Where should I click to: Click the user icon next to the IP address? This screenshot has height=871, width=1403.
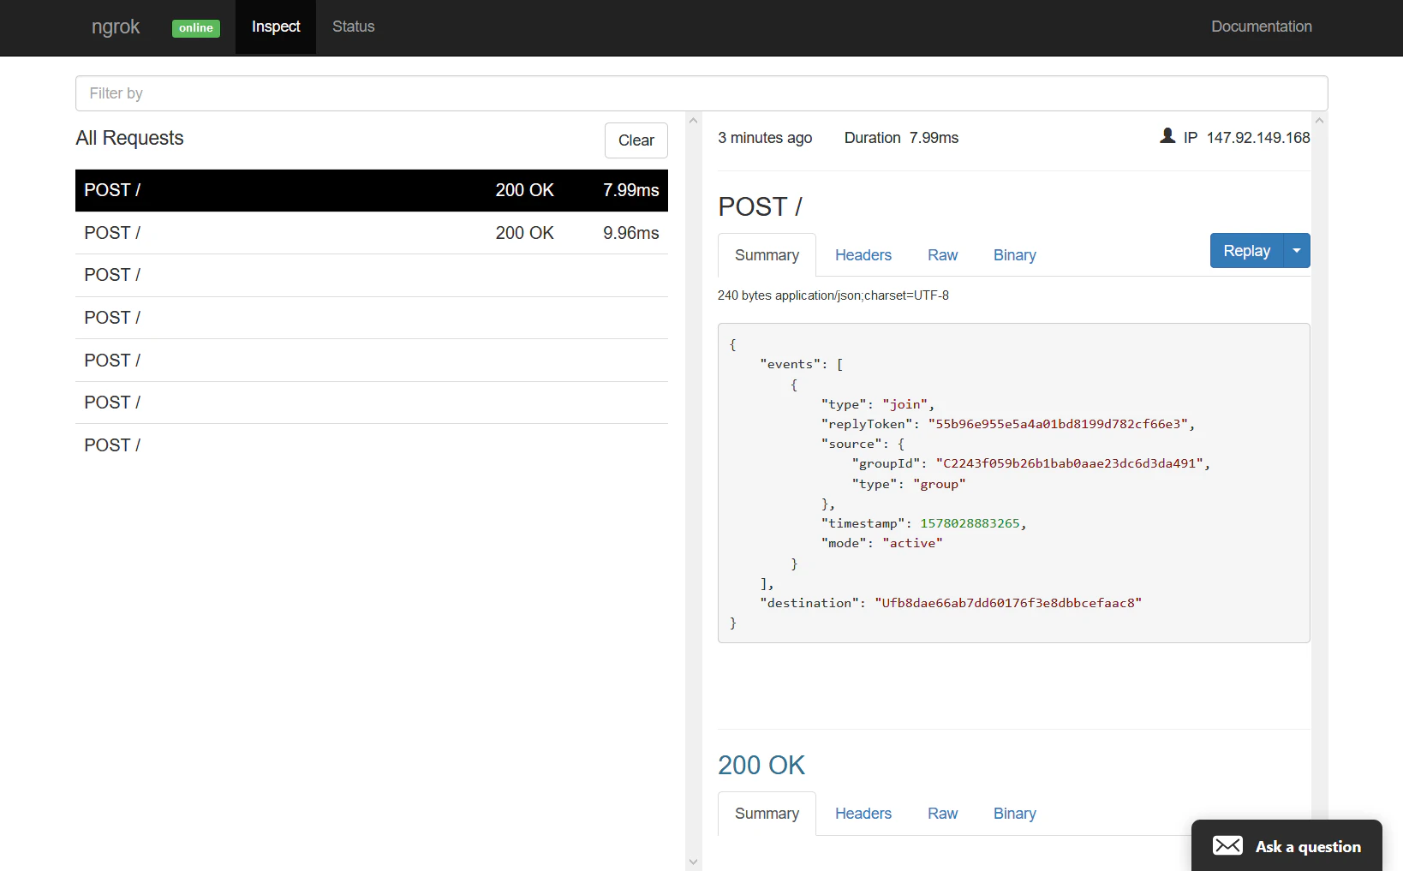[x=1167, y=135]
